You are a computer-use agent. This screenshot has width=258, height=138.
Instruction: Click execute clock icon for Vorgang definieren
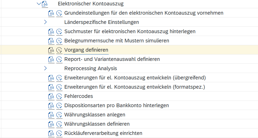(x=59, y=50)
